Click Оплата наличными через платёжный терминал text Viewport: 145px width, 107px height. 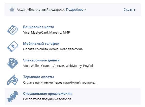point(60,83)
